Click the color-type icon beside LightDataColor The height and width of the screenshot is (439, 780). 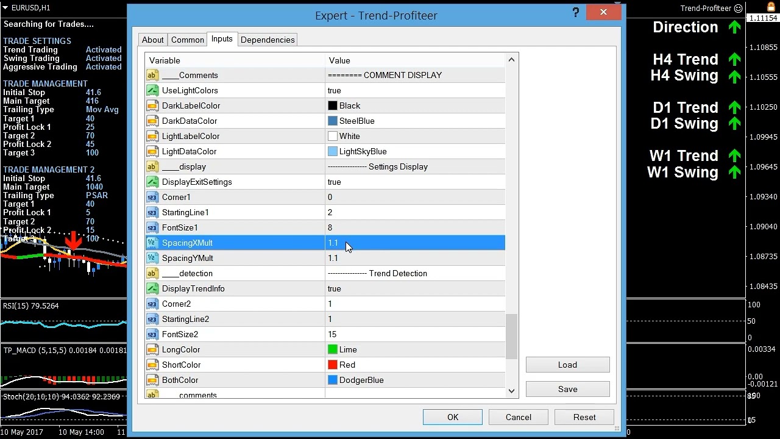click(152, 151)
